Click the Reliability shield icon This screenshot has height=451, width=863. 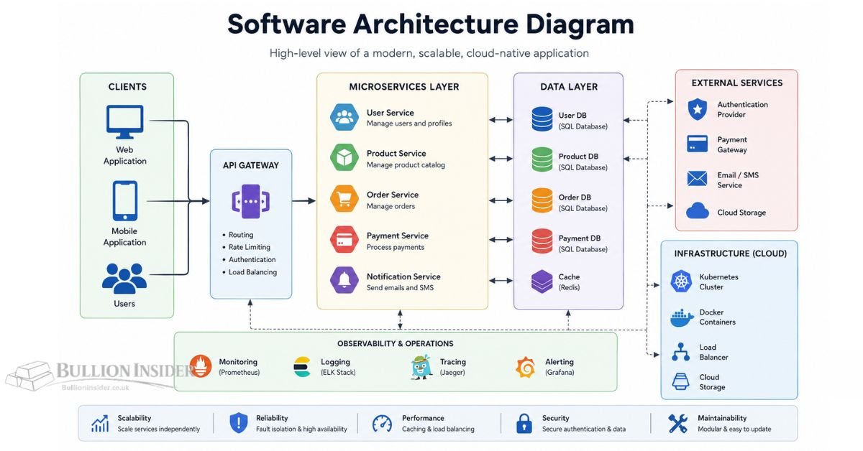tap(238, 423)
